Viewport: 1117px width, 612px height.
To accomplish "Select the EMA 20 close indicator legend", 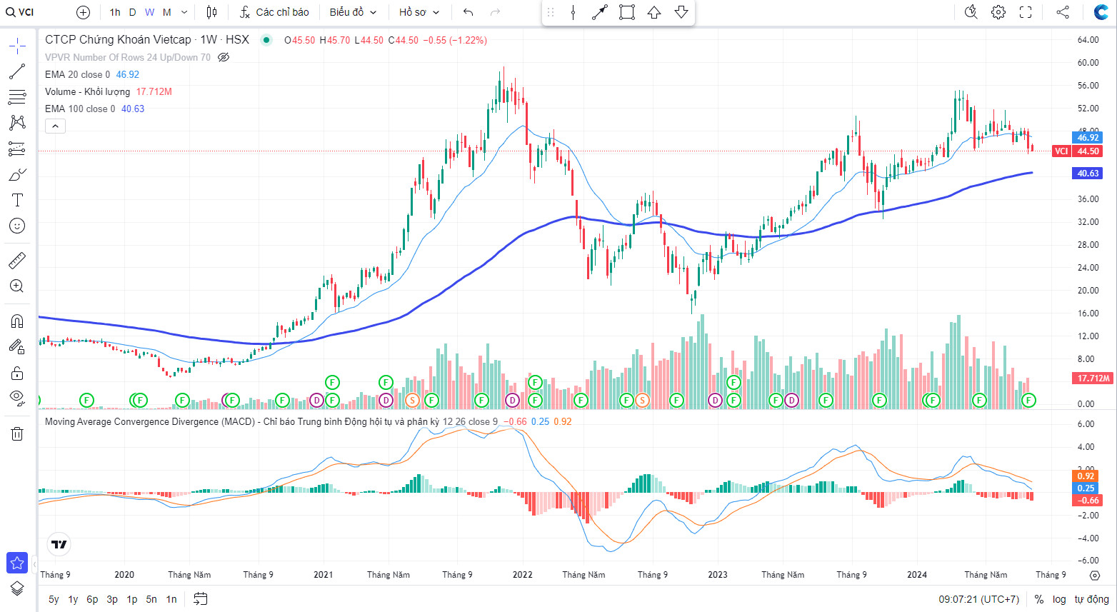I will [x=77, y=74].
